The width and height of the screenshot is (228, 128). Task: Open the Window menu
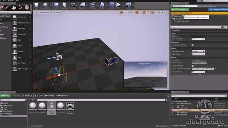(x=10, y=1)
